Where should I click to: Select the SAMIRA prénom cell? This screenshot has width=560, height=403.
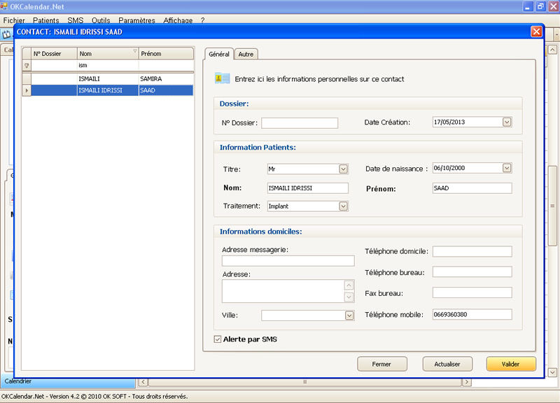166,79
